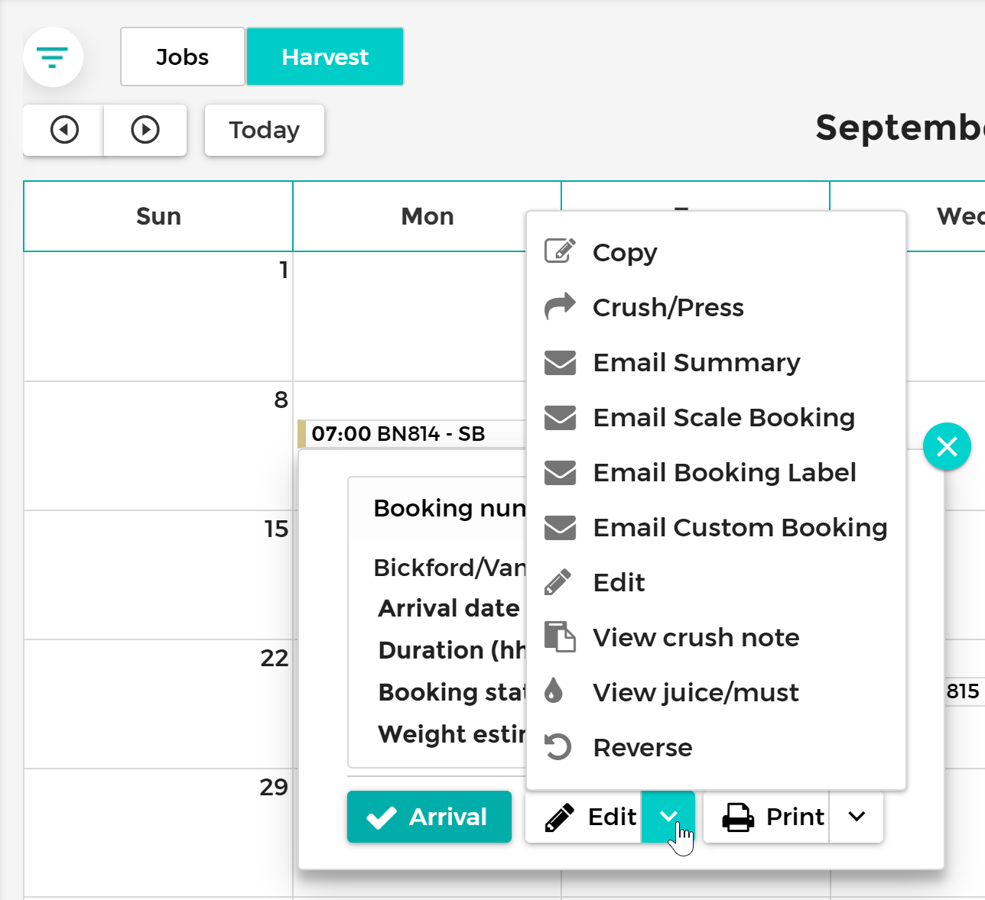985x900 pixels.
Task: Expand the Print dropdown arrow
Action: pyautogui.click(x=857, y=817)
